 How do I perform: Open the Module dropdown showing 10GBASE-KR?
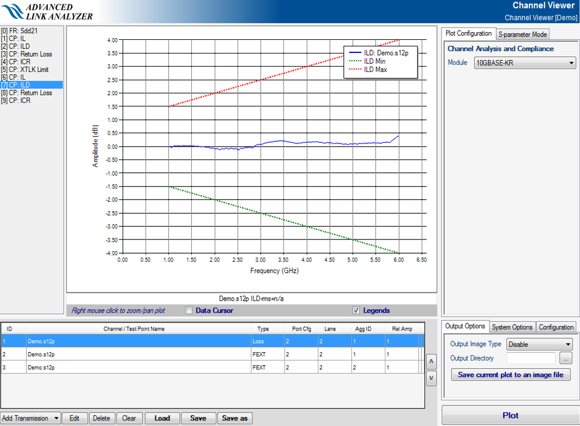point(525,63)
